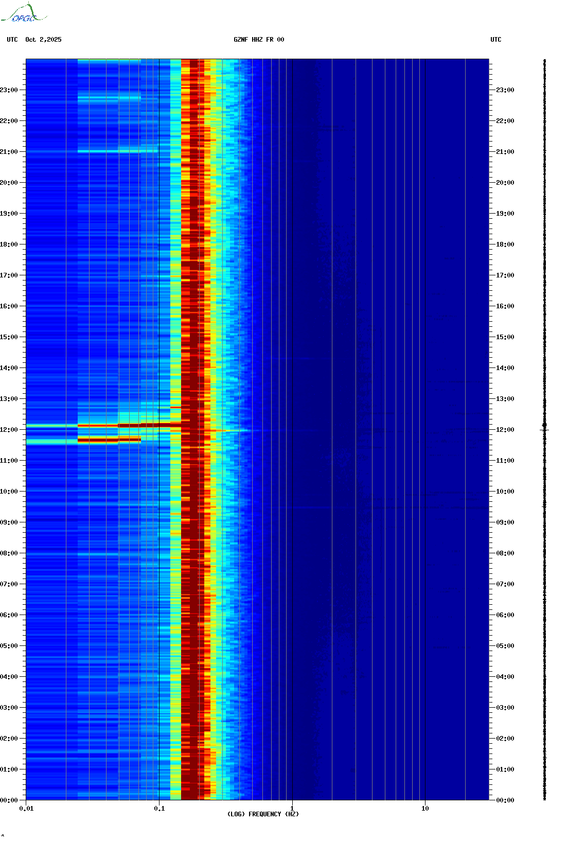Click the red low-frequency band just below 12:00
567x841 pixels.
[x=109, y=440]
